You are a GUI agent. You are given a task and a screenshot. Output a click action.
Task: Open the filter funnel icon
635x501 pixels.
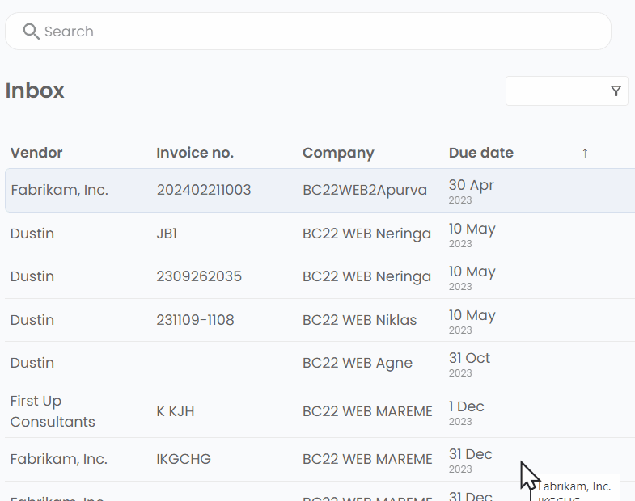pos(616,91)
